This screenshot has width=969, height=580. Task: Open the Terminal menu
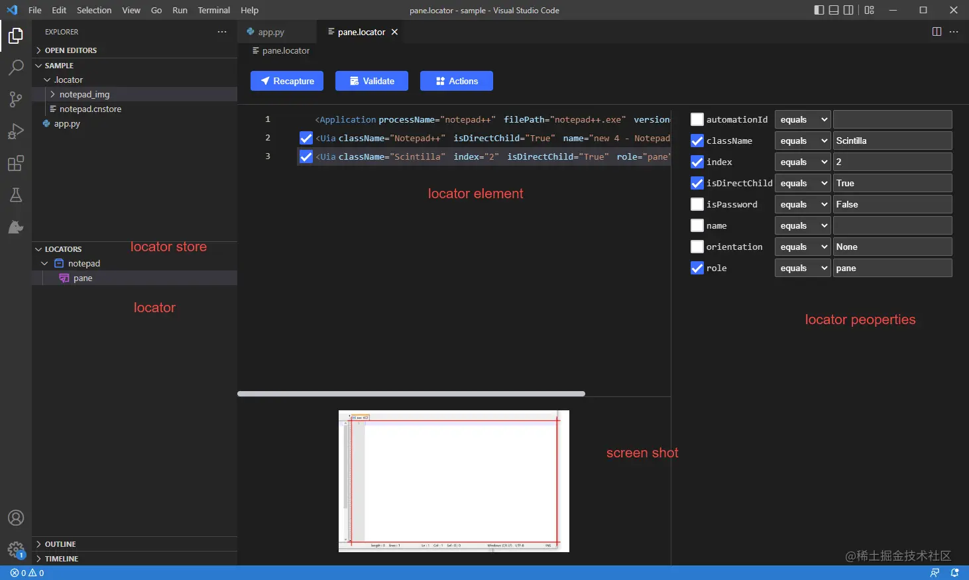tap(213, 10)
